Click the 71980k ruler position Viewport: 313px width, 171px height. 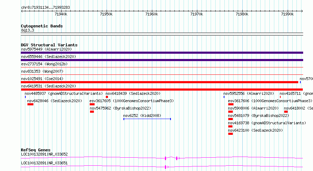point(242,14)
